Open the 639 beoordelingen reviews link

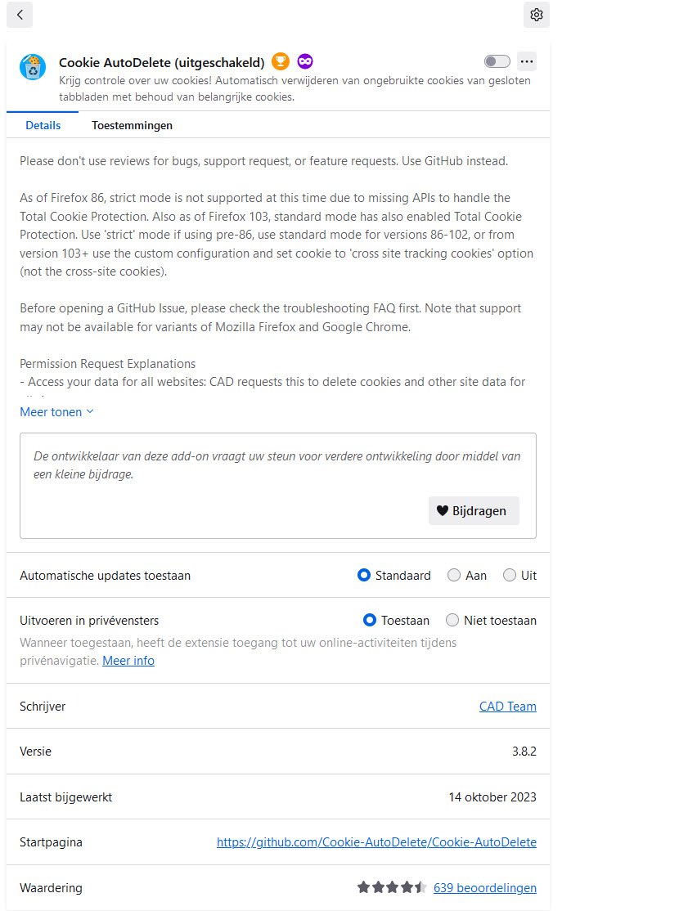coord(485,888)
